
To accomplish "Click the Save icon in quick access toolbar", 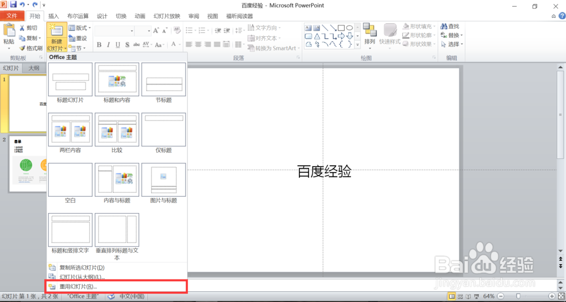I will (14, 5).
